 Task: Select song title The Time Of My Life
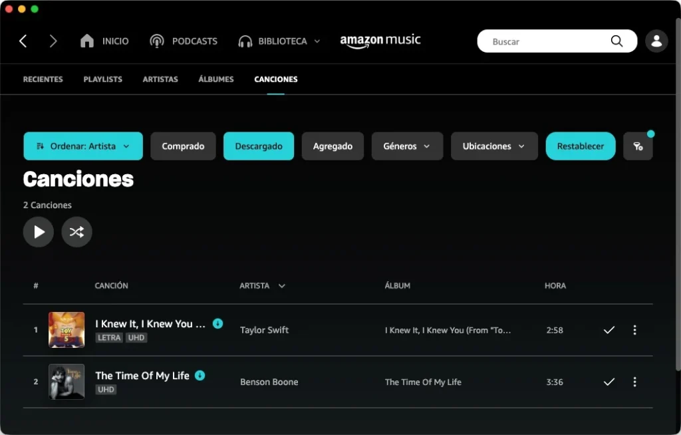coord(142,375)
